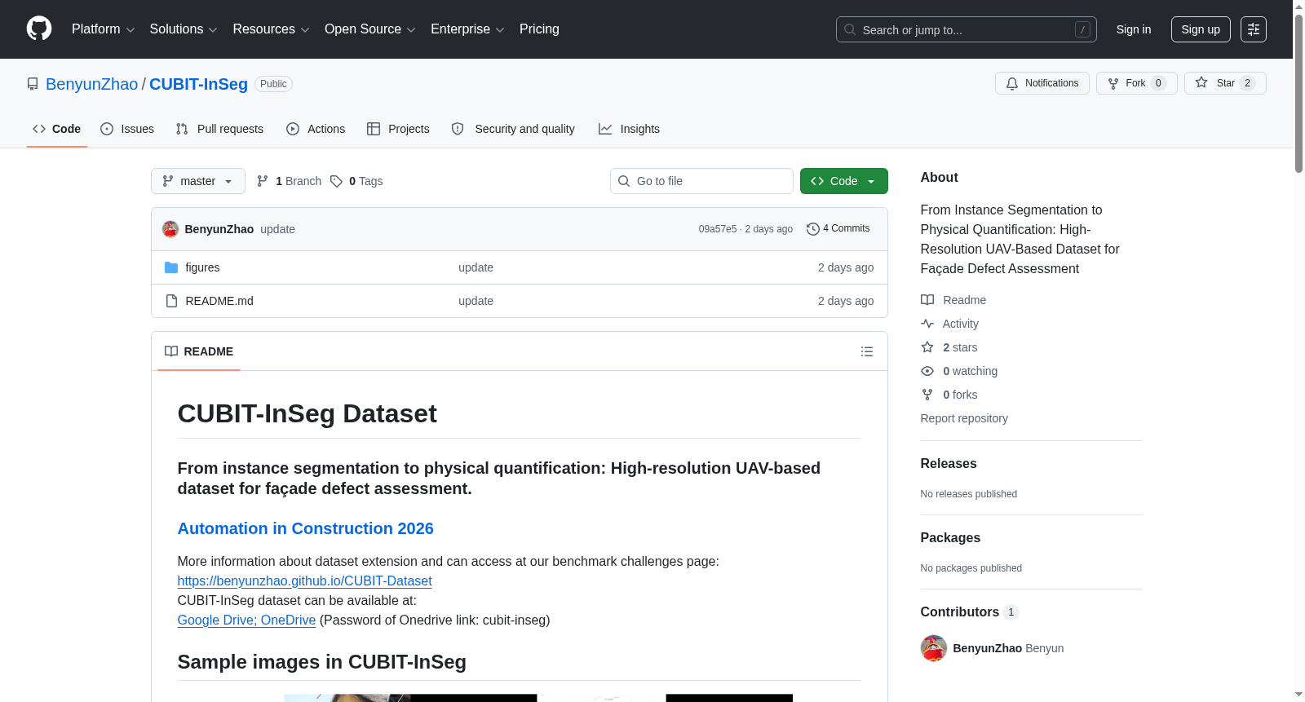View the 0 forks list

949,395
